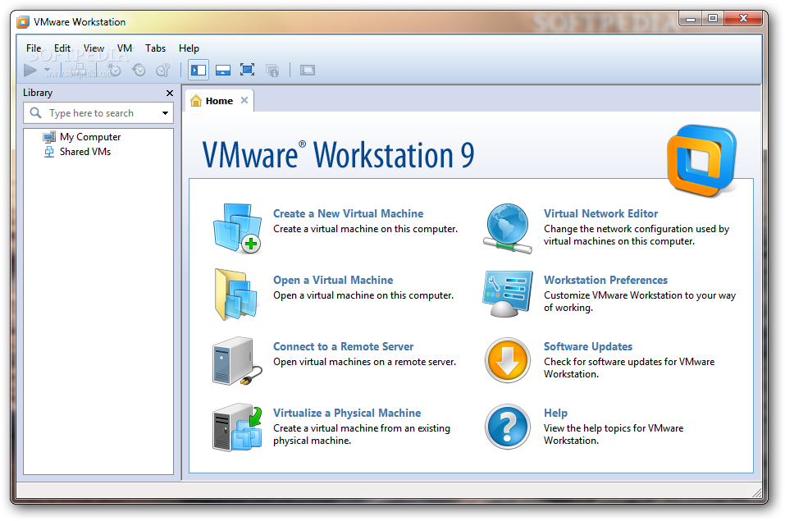The width and height of the screenshot is (785, 521).
Task: Click the Software Updates download arrow icon
Action: pos(508,360)
